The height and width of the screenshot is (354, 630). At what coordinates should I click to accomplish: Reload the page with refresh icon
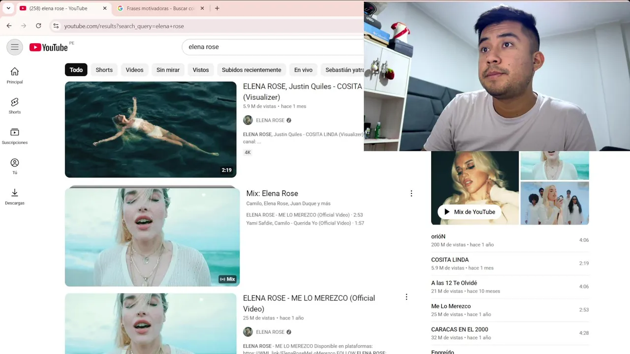click(38, 26)
